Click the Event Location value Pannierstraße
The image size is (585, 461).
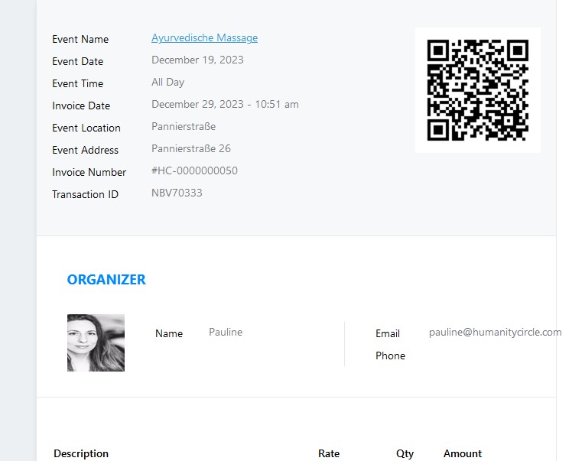[x=184, y=127]
